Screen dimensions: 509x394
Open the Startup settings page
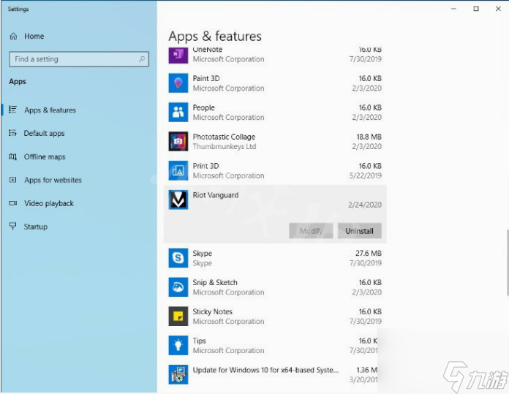tap(35, 227)
